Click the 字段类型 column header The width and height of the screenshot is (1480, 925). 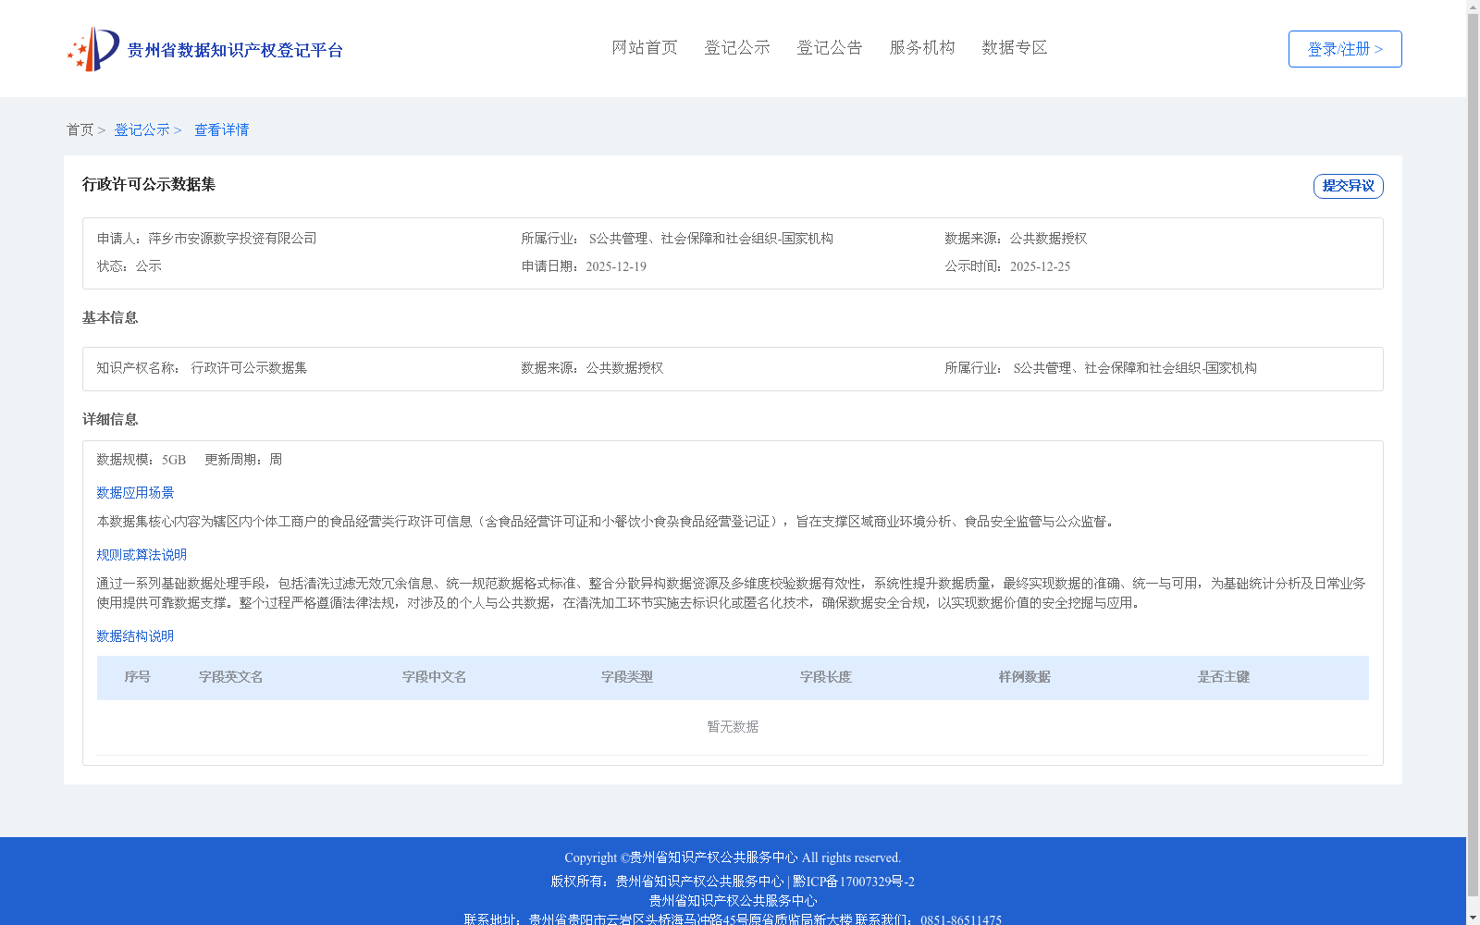point(627,677)
